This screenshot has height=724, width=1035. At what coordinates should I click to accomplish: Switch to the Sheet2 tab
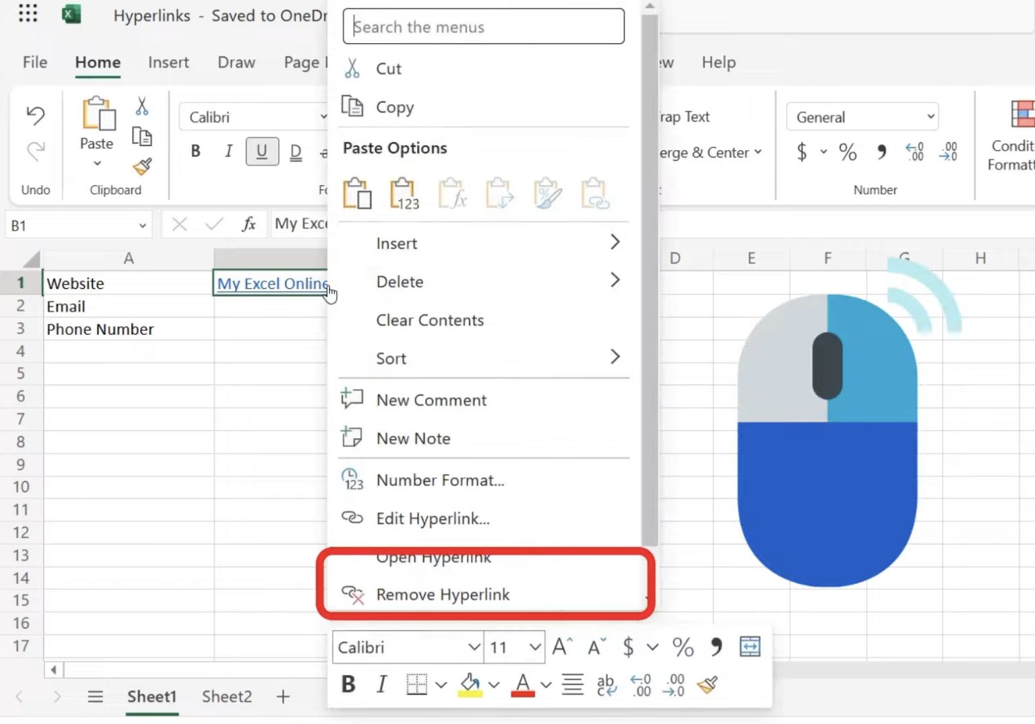pos(226,696)
